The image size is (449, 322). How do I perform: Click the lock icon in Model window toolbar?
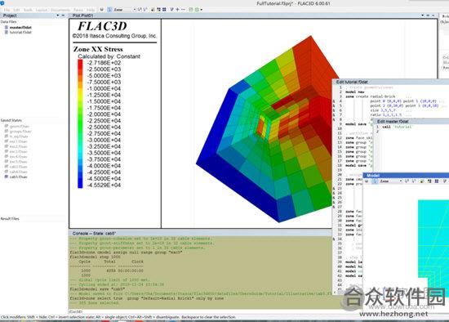click(421, 181)
